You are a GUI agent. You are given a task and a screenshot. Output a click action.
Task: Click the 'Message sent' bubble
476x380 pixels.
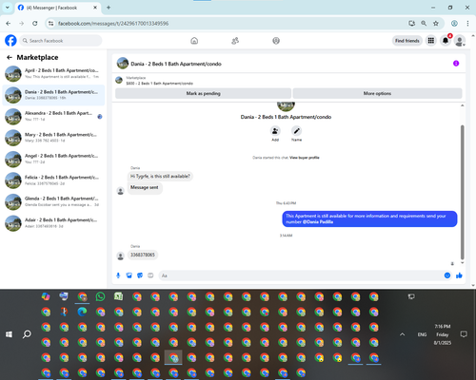click(x=145, y=187)
